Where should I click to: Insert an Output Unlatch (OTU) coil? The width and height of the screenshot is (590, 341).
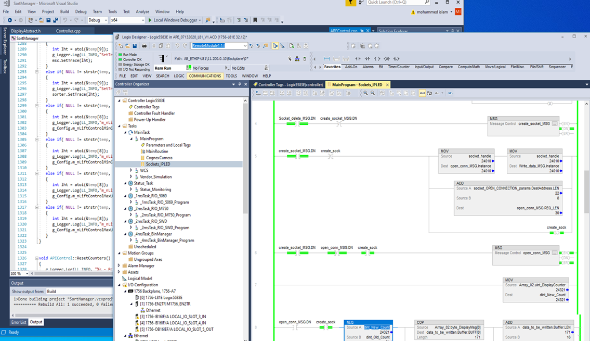386,59
